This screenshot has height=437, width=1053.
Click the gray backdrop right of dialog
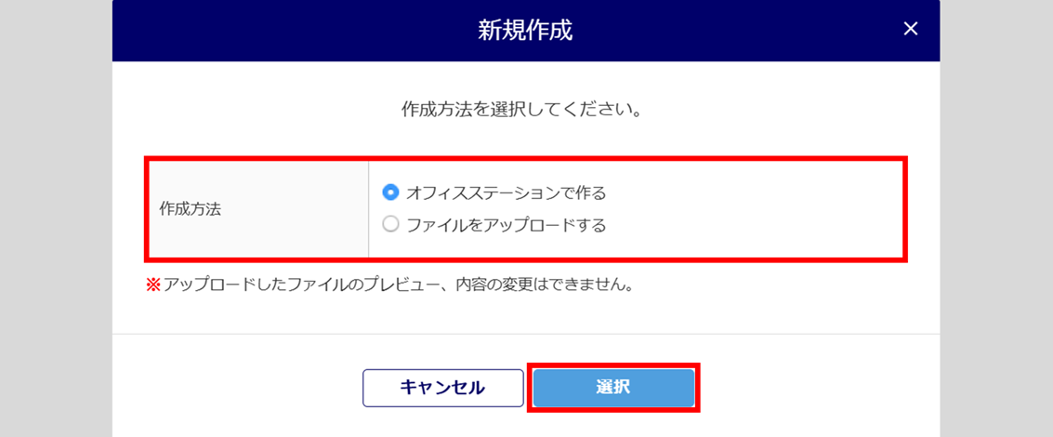[996, 218]
